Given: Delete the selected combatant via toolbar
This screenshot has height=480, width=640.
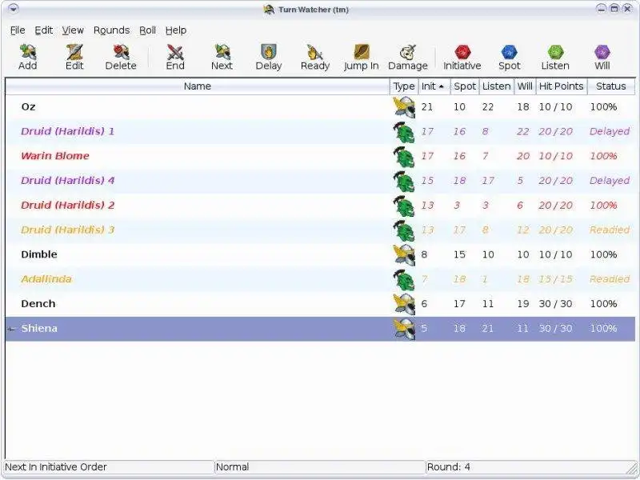Looking at the screenshot, I should [x=121, y=52].
